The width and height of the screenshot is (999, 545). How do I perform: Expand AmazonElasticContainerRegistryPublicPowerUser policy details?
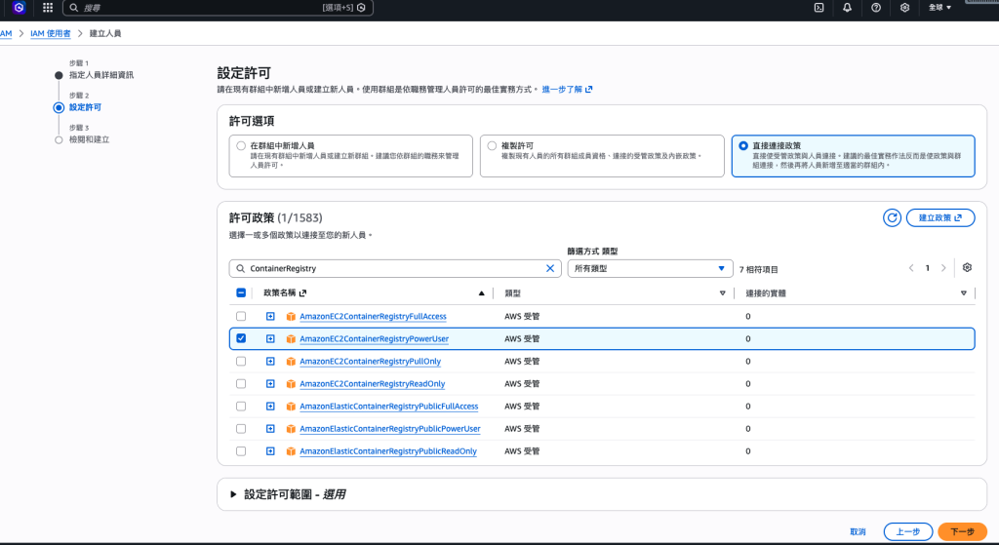click(x=270, y=429)
